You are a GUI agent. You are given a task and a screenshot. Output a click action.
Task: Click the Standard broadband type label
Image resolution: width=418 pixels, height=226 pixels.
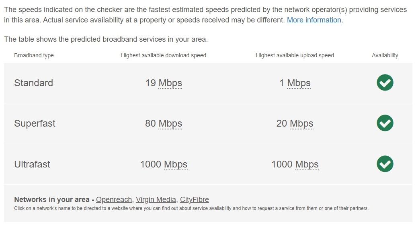tap(34, 83)
